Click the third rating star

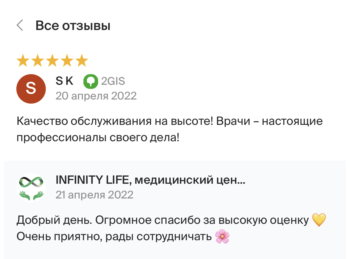pyautogui.click(x=52, y=61)
